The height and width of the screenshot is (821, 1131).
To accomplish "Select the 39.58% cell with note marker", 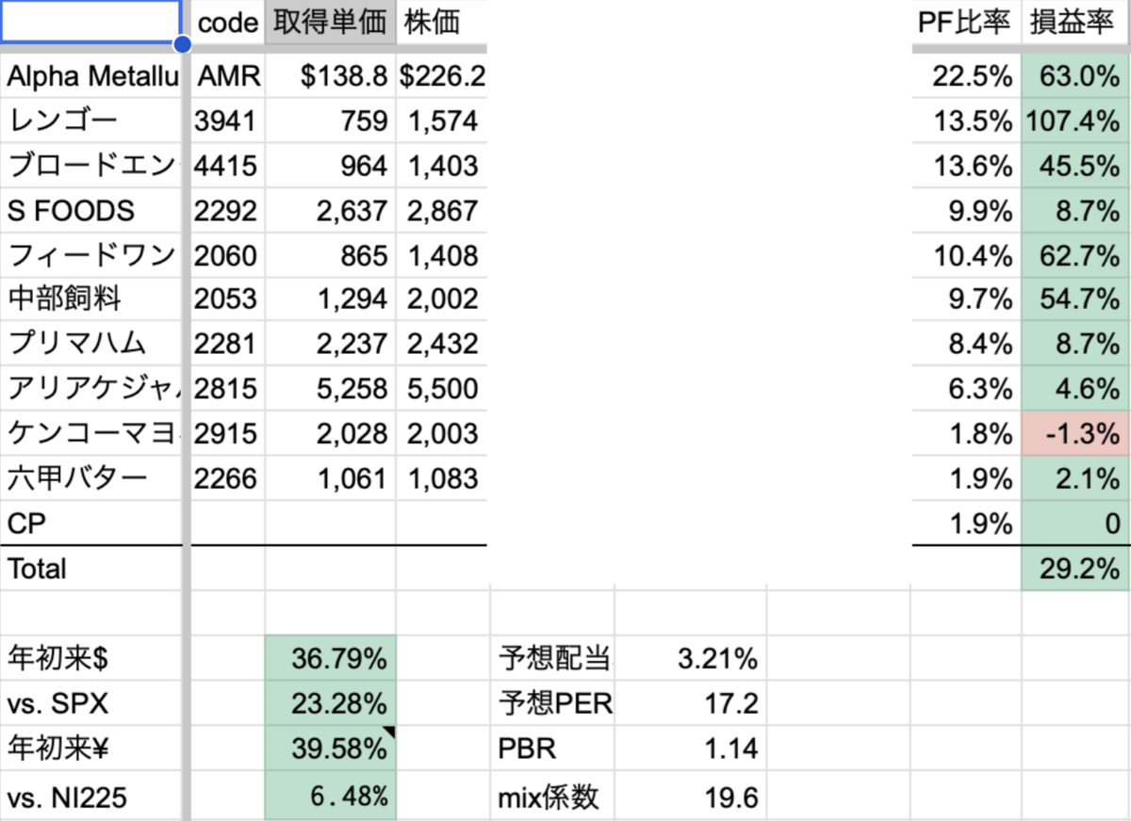I will [x=330, y=749].
